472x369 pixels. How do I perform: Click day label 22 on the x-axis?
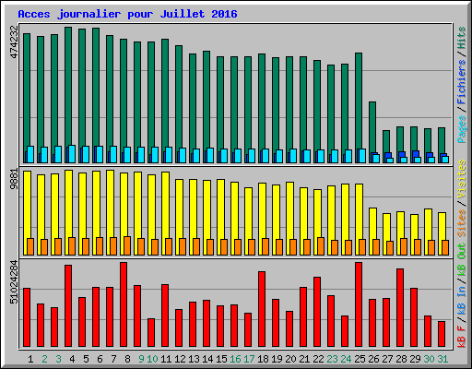[318, 359]
